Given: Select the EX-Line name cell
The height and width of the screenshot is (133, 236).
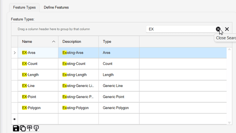Looking at the screenshot, I should point(38,86).
